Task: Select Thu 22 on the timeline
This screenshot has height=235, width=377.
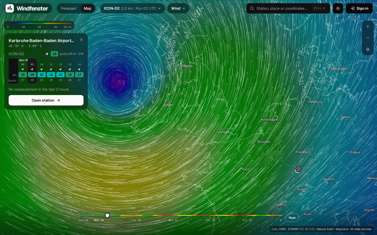Action: pos(210,220)
